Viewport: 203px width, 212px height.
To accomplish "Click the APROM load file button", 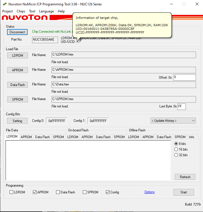I will (17, 70).
